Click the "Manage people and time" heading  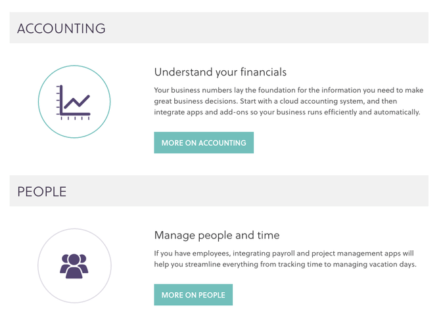[217, 234]
